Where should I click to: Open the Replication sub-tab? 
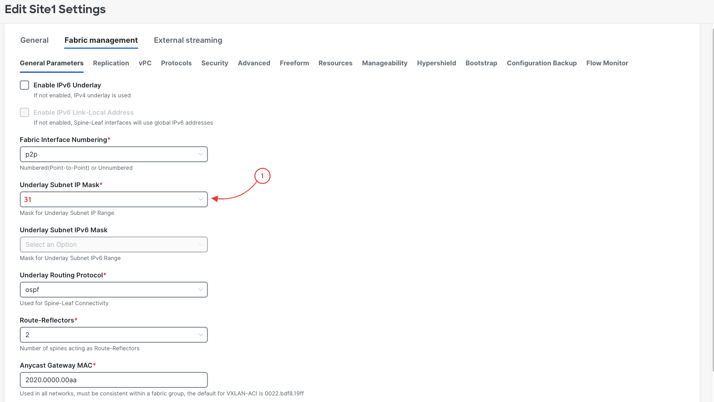[x=111, y=63]
